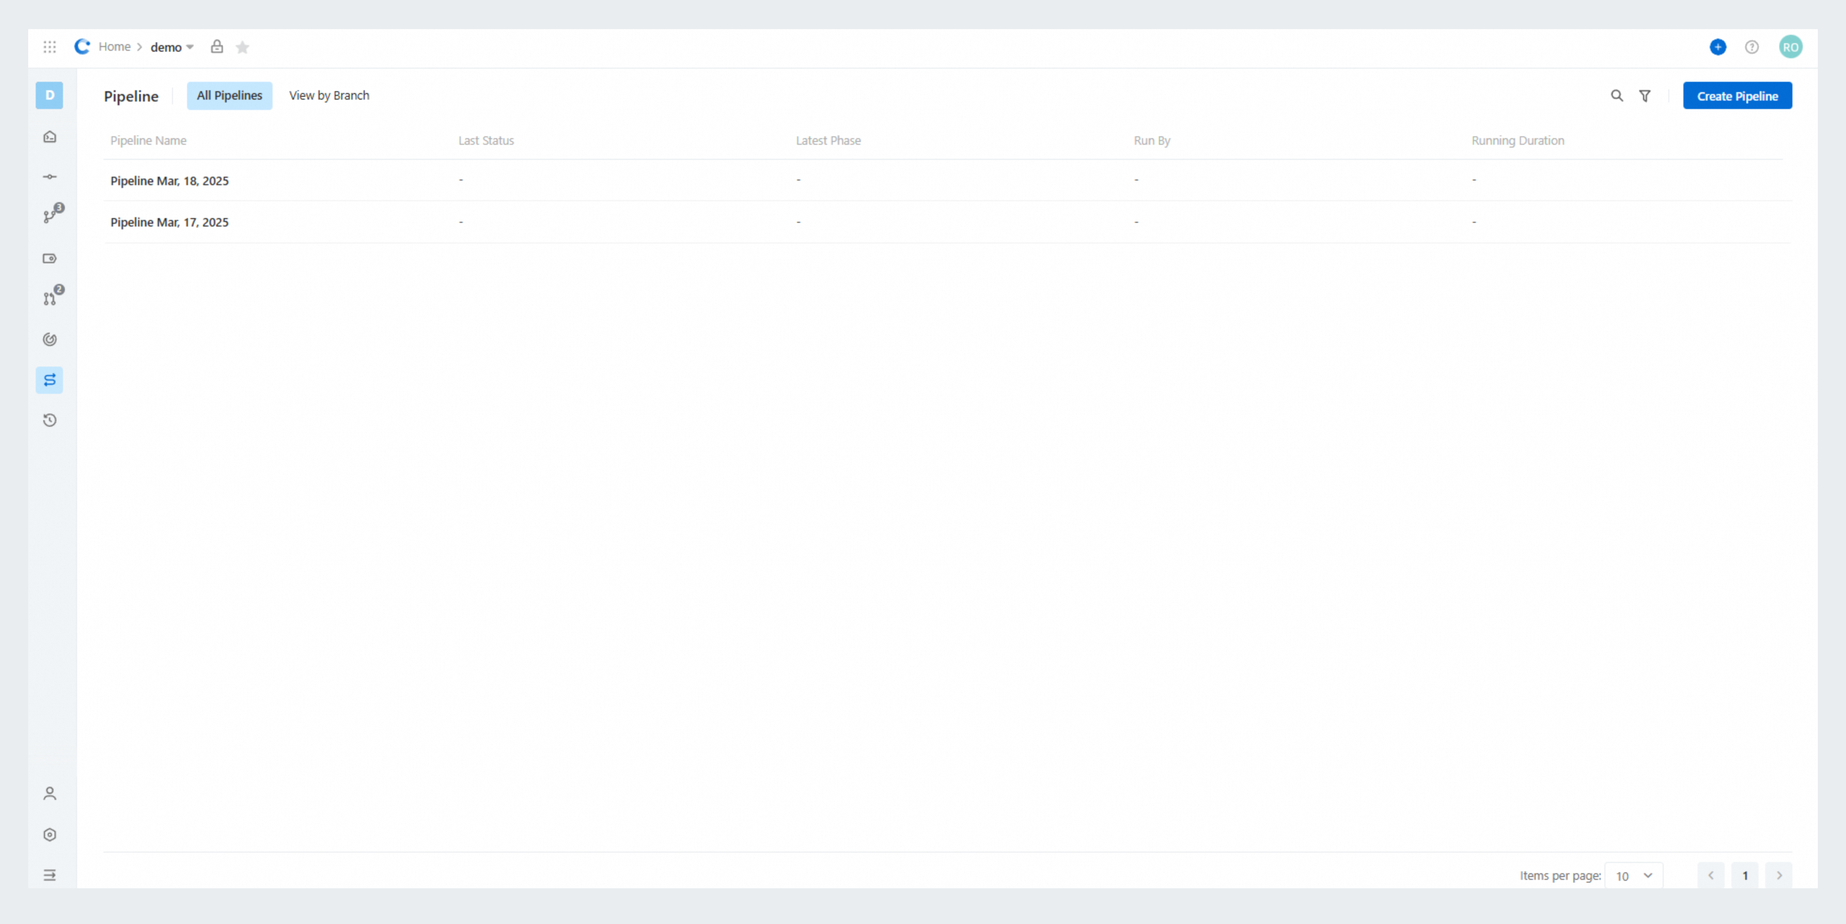Screen dimensions: 1846x924
Task: Open the tags view in the sidebar
Action: [x=49, y=258]
